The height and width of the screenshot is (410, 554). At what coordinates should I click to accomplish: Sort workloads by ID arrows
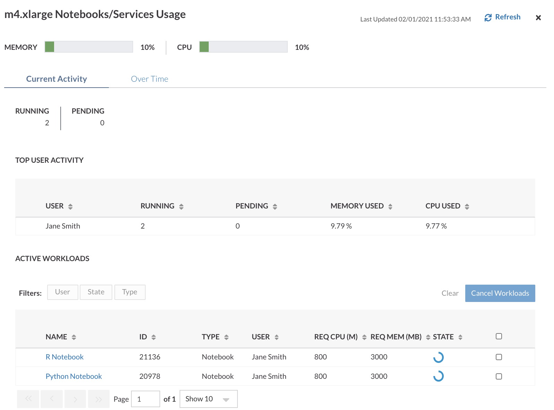154,337
